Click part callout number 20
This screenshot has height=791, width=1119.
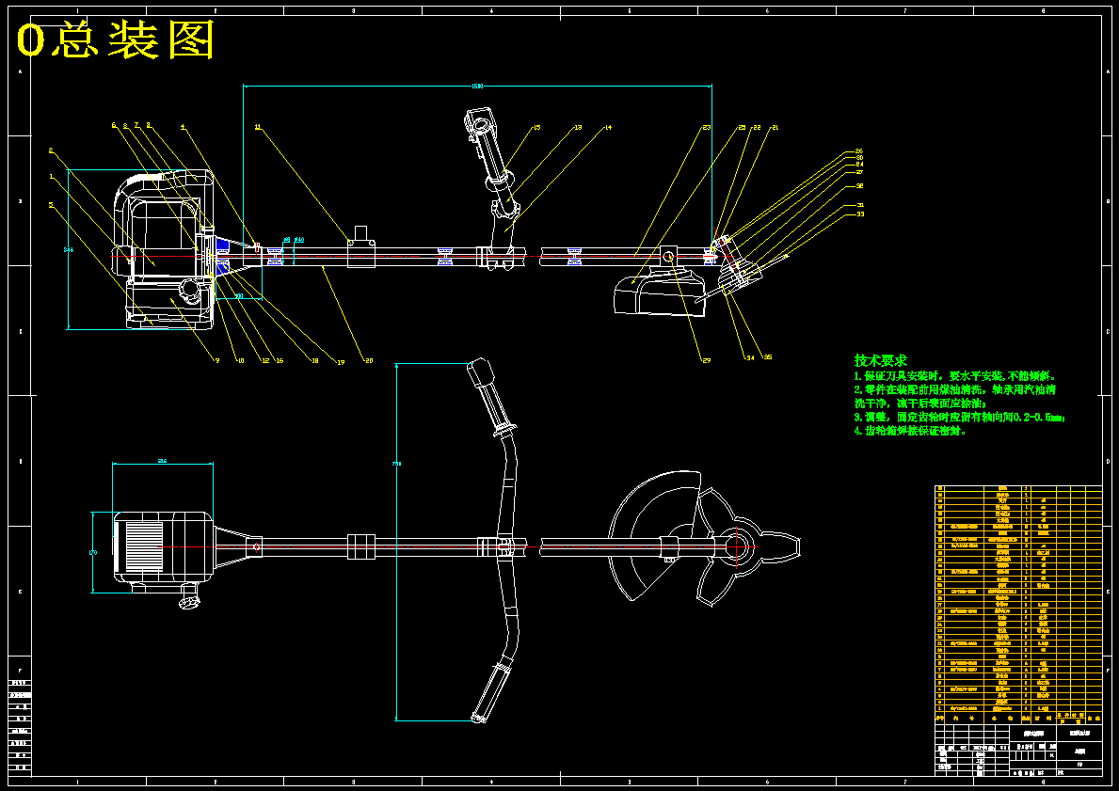pos(368,361)
